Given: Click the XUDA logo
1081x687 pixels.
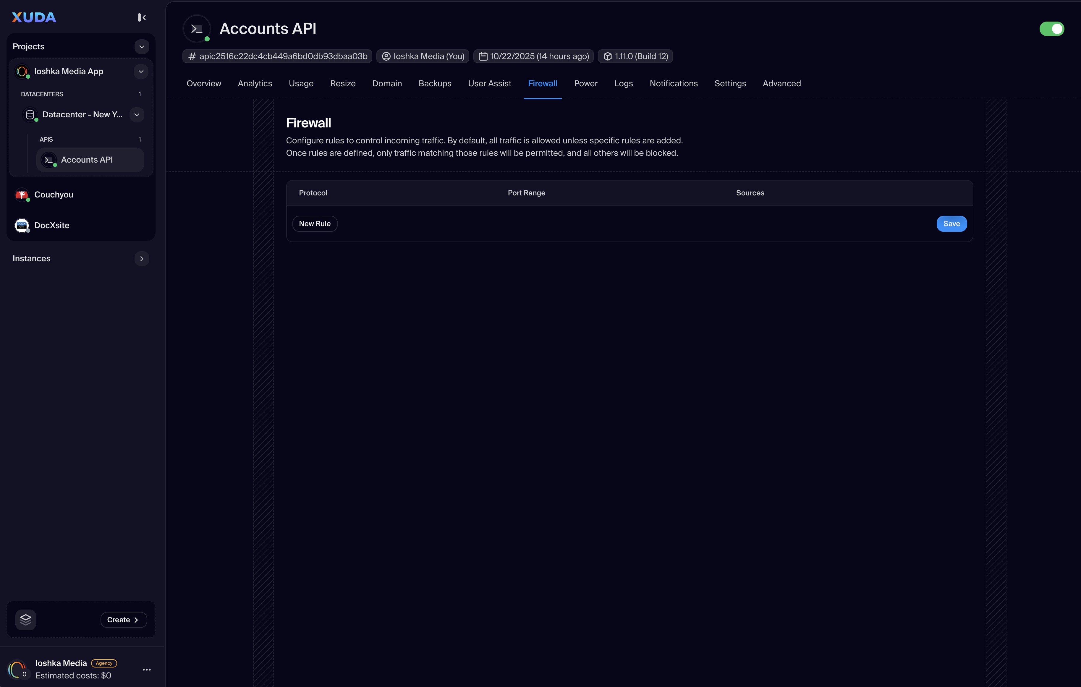Looking at the screenshot, I should click(34, 17).
